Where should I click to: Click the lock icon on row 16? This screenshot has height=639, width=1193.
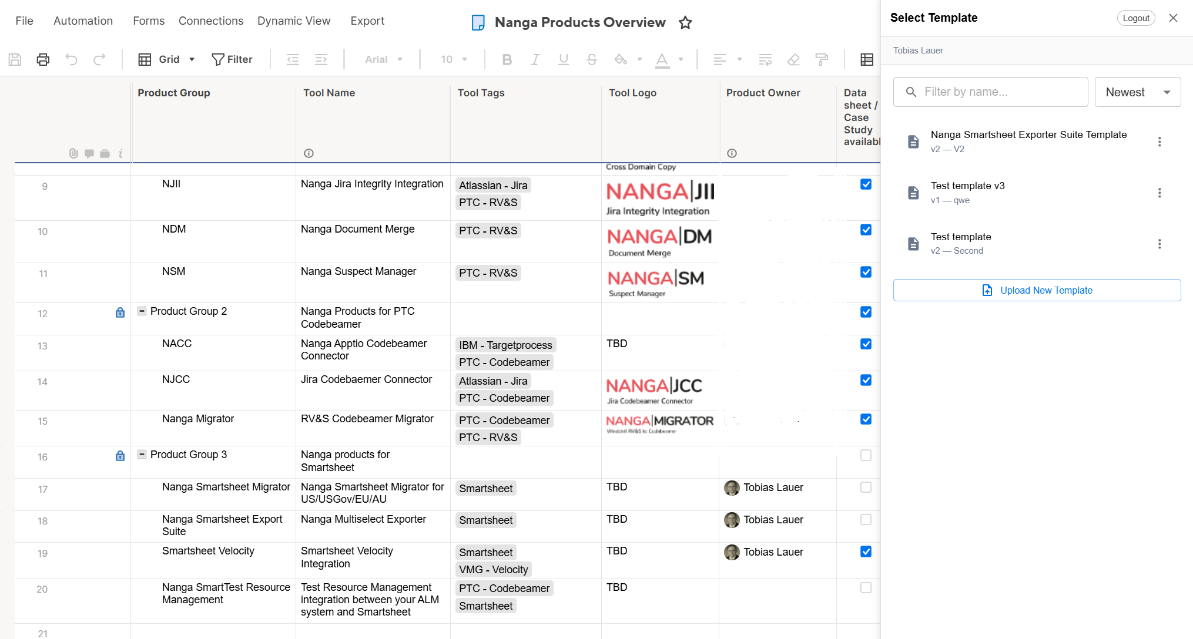click(x=120, y=456)
